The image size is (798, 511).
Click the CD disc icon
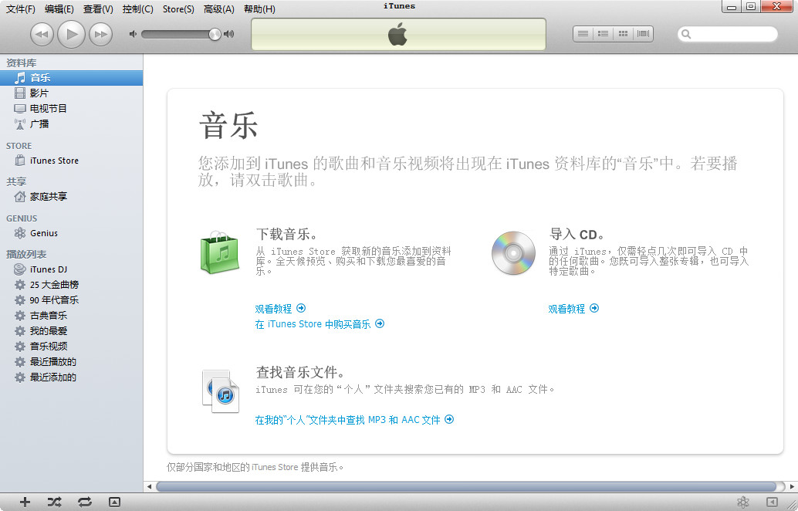[x=513, y=253]
